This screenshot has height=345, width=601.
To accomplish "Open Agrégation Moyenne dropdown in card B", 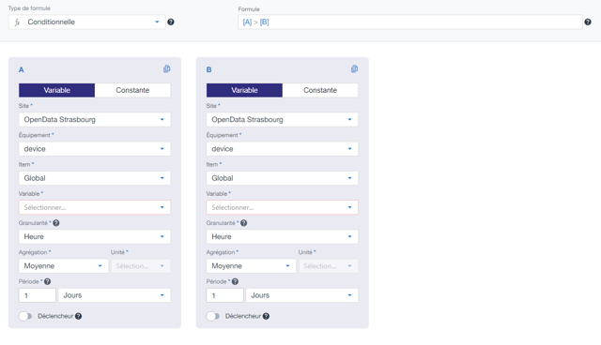I will 251,266.
